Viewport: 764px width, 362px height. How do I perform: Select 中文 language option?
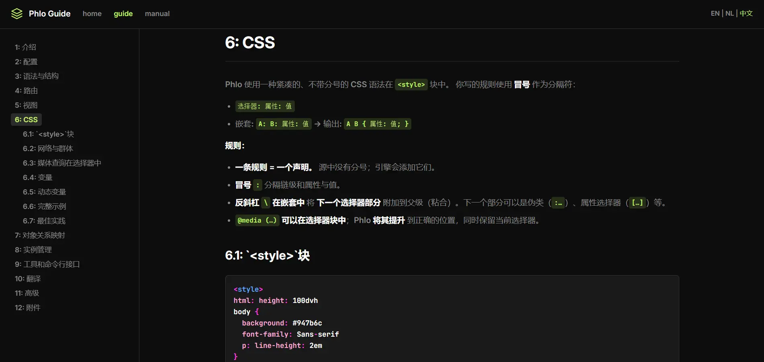pyautogui.click(x=746, y=13)
